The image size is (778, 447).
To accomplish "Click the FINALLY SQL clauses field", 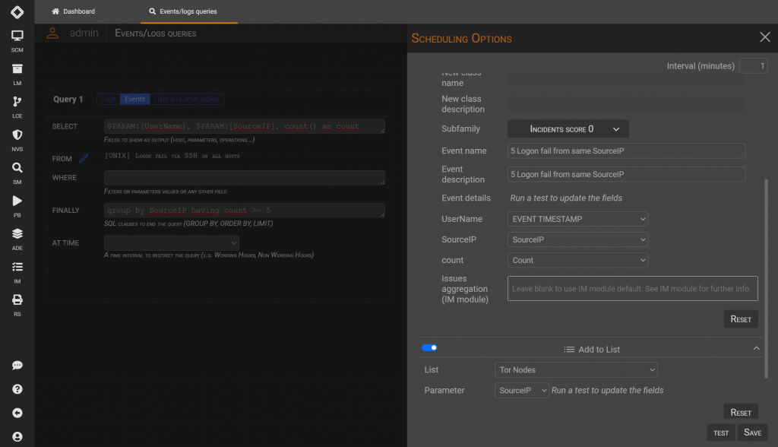I will pyautogui.click(x=245, y=210).
